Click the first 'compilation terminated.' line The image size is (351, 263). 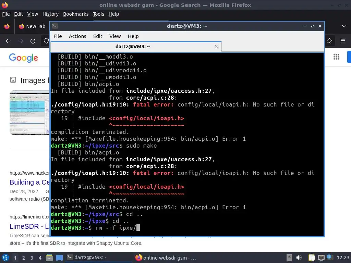pos(90,132)
